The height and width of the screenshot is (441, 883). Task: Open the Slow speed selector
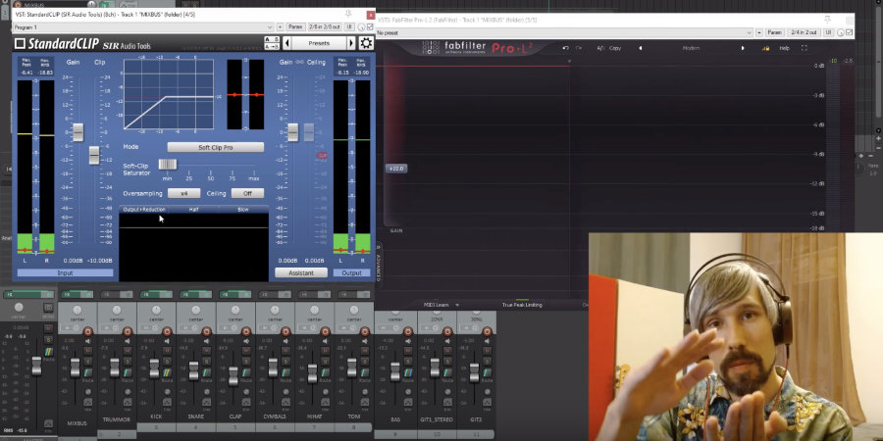(x=242, y=210)
